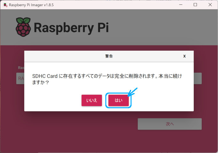Viewport: 218px width, 153px height.
Task: Click the empty gray header area
Action: 160,27
